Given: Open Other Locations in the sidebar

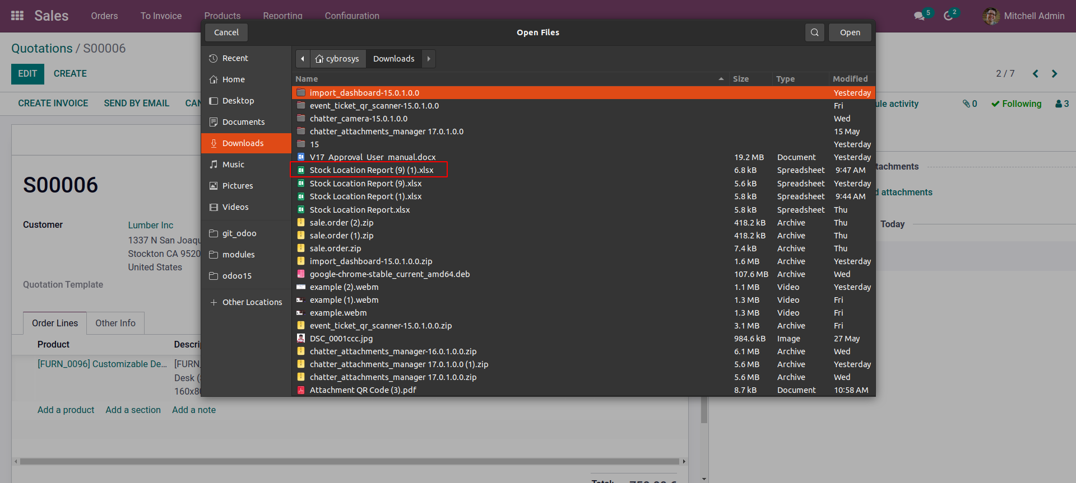Looking at the screenshot, I should (246, 302).
